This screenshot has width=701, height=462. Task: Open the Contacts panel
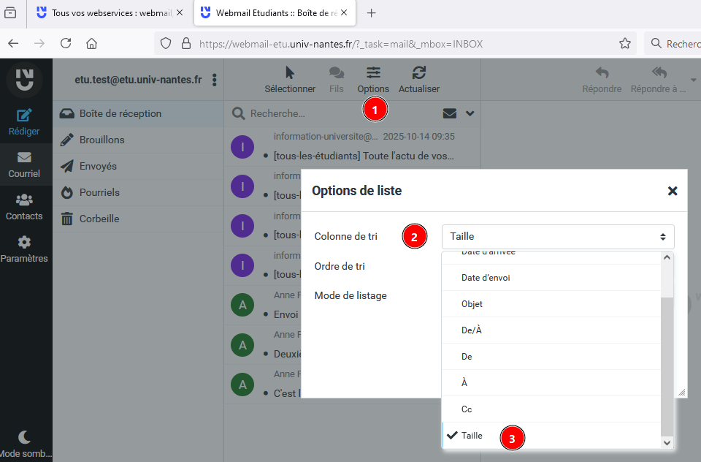coord(24,207)
